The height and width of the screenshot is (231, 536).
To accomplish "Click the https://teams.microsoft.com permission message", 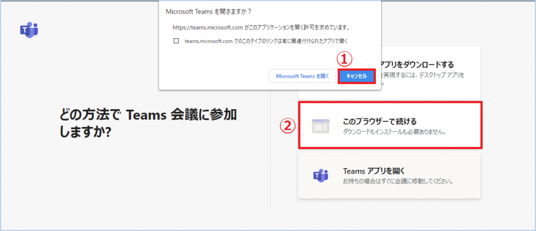I will (261, 27).
